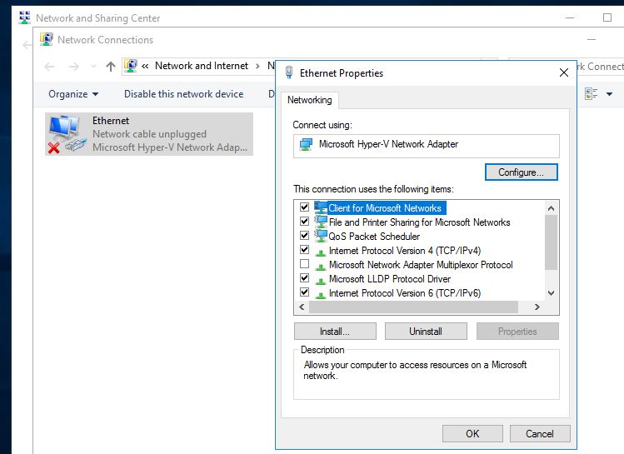Click the TCP/IPv6 protocol icon

321,295
